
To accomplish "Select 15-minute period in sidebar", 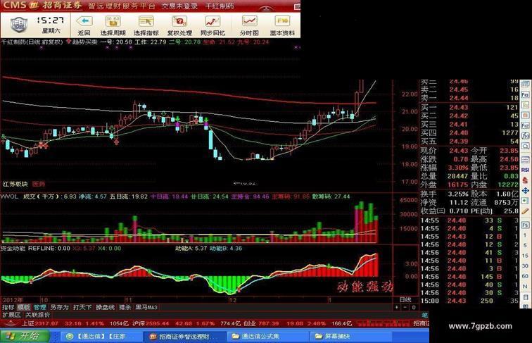I will [x=525, y=256].
